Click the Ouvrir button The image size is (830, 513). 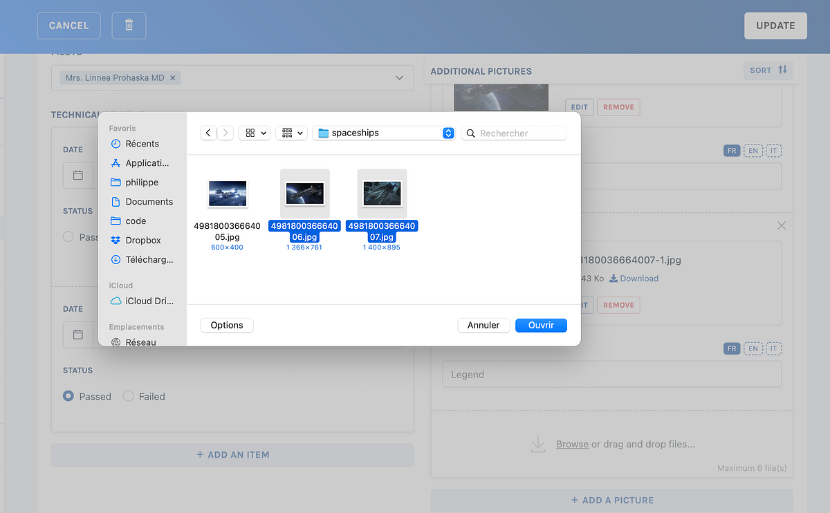coord(541,325)
